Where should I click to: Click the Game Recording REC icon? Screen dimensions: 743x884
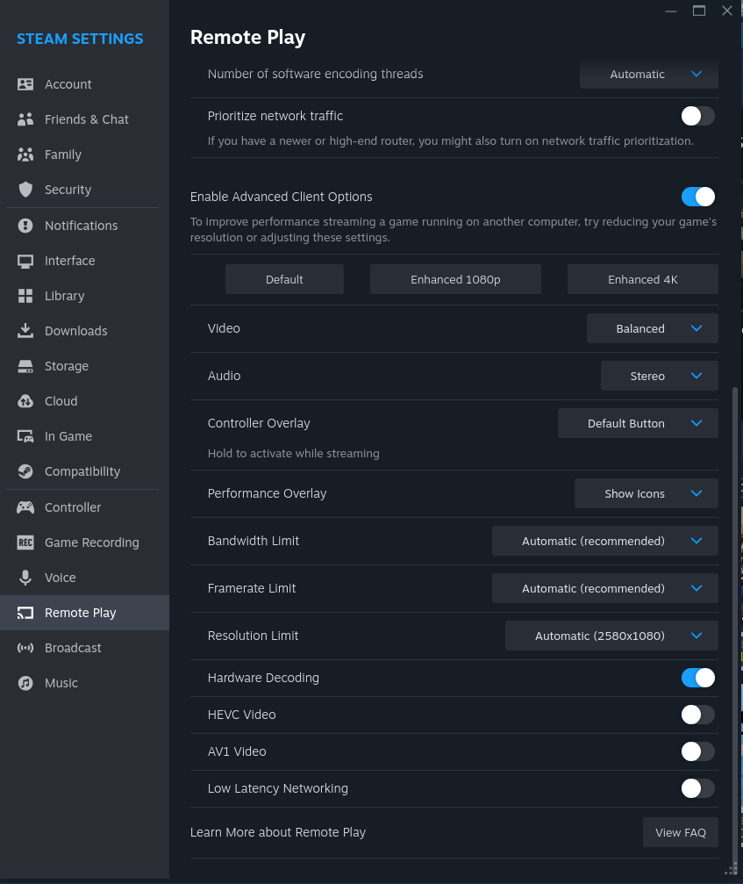pyautogui.click(x=25, y=543)
